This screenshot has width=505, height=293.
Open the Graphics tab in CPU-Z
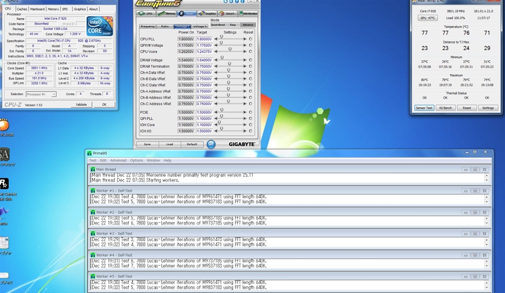pyautogui.click(x=79, y=9)
